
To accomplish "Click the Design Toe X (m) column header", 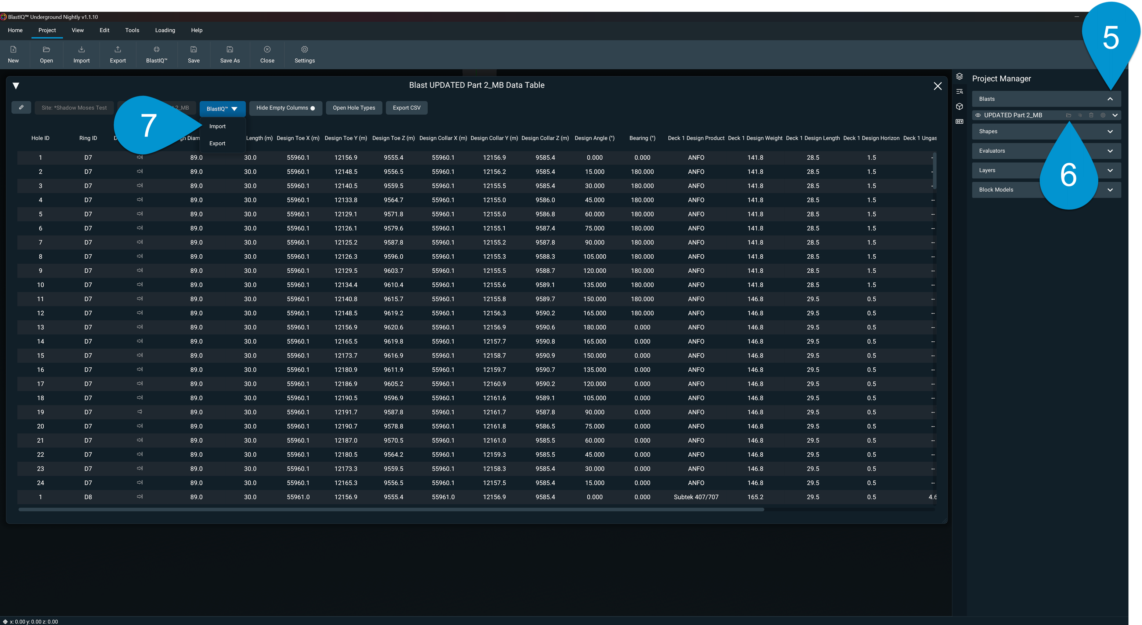I will pyautogui.click(x=298, y=138).
